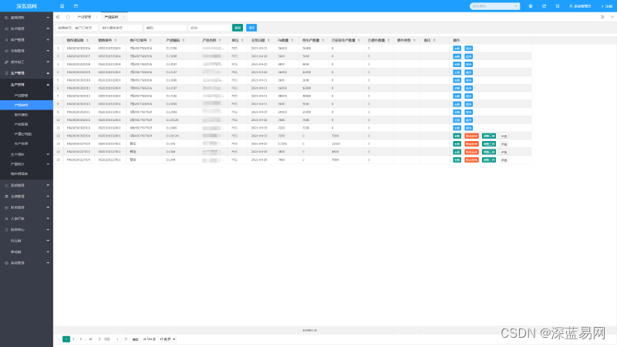Click the 深蓝易网 logo in the header
Image resolution: width=617 pixels, height=347 pixels.
click(x=26, y=6)
